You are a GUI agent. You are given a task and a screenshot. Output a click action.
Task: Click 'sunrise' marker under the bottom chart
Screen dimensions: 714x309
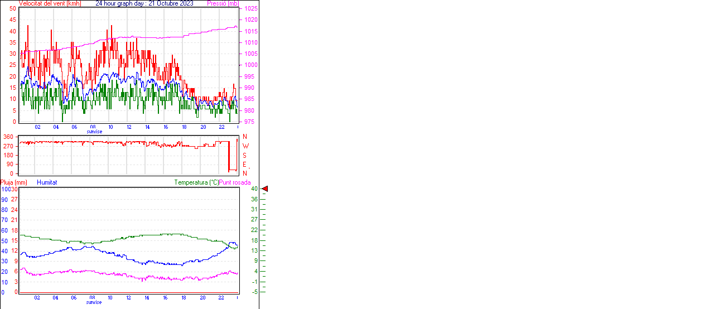pyautogui.click(x=94, y=302)
